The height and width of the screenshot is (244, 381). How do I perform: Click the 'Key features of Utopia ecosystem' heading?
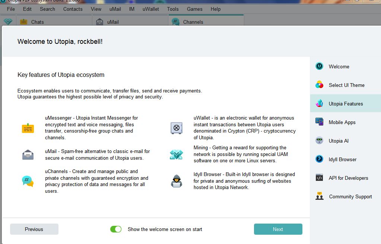[61, 75]
